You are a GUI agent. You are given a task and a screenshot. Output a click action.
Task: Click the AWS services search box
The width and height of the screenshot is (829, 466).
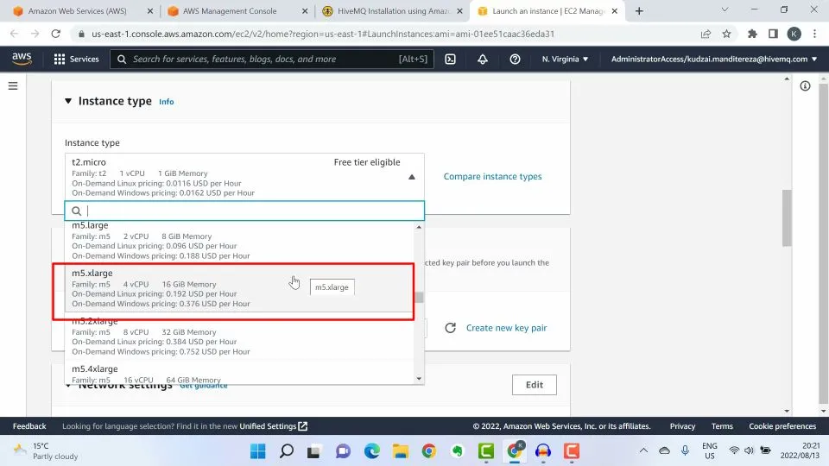point(272,60)
